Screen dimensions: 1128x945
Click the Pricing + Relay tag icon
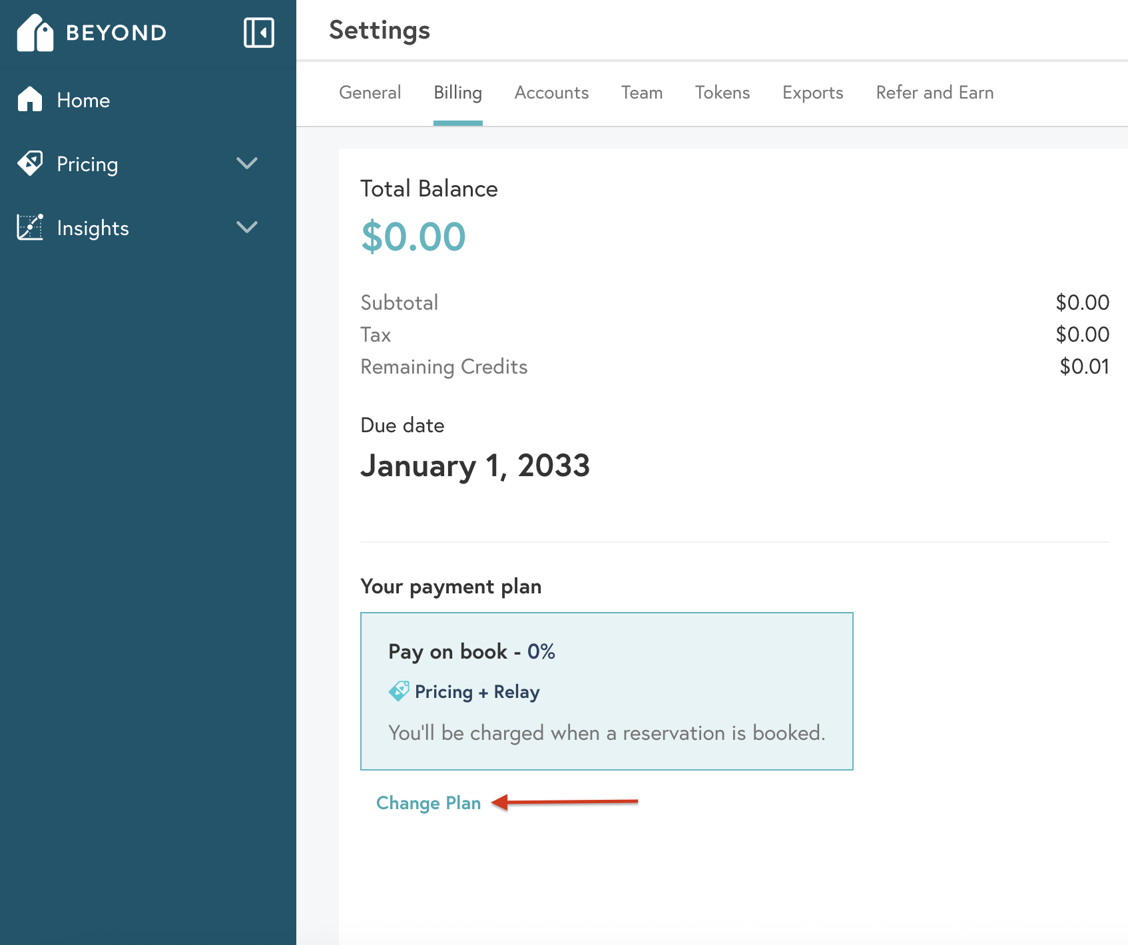400,691
